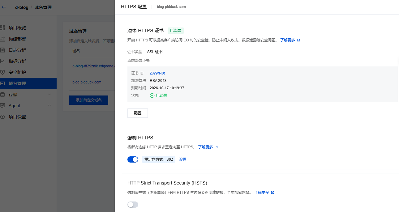Click the 添加自定义域名 button
This screenshot has height=212, width=399.
[89, 100]
